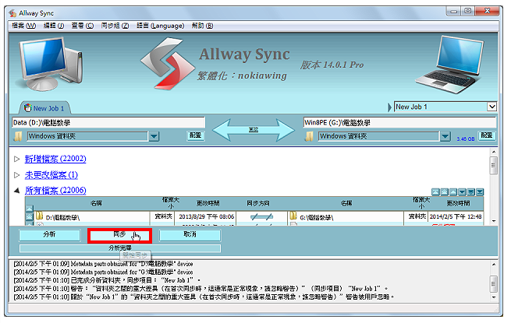
Task: Expand the 新增檔案 (22002) group triangle
Action: [x=17, y=159]
